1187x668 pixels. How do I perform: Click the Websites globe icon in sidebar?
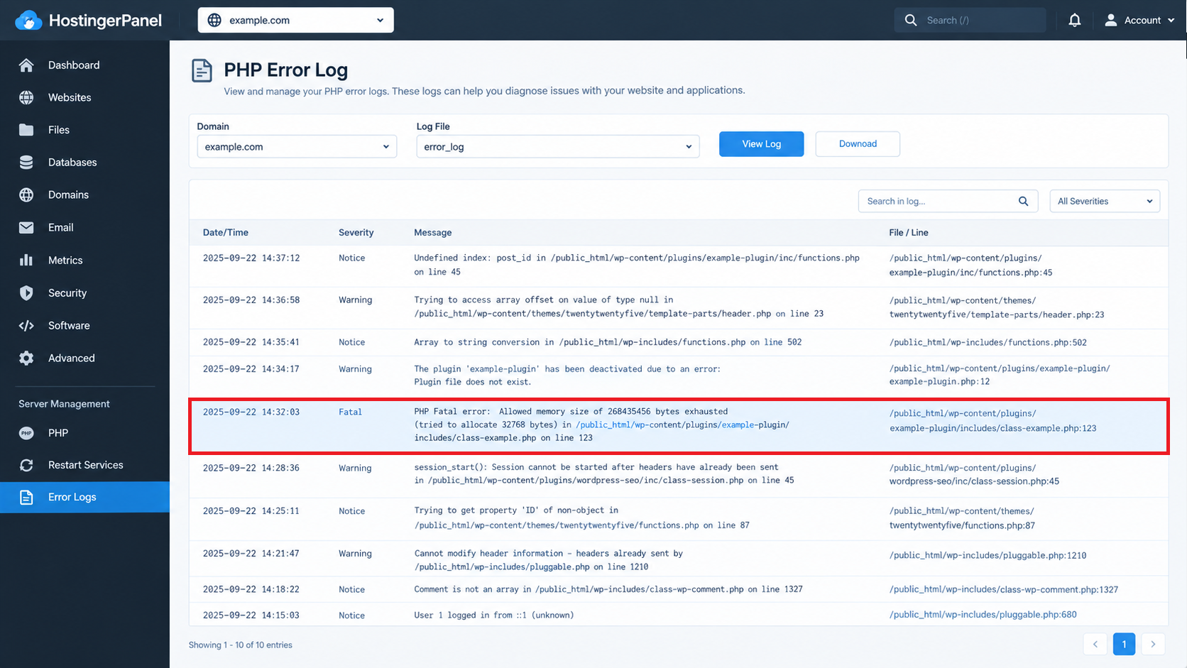click(26, 97)
